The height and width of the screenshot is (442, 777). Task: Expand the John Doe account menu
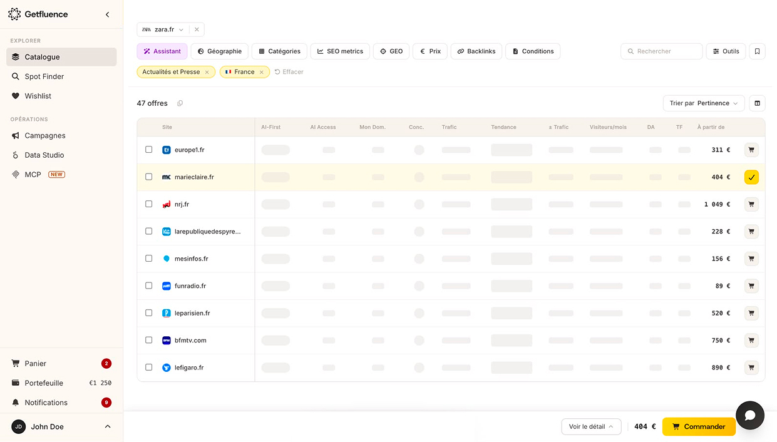(x=61, y=426)
